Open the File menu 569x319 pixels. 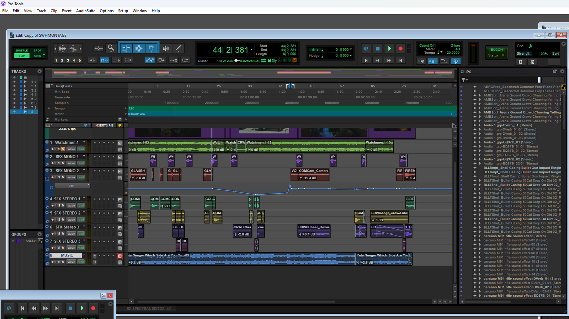click(x=5, y=11)
